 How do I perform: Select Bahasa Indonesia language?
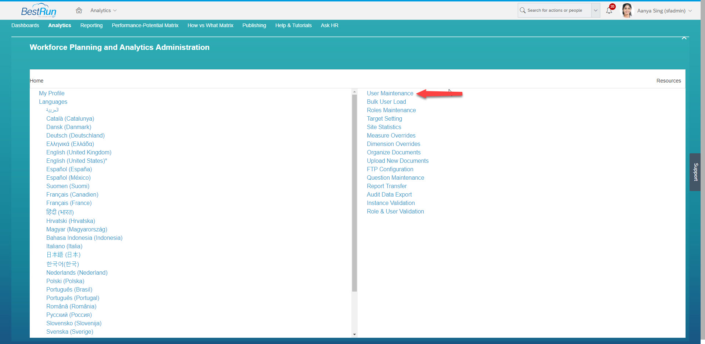(x=84, y=238)
